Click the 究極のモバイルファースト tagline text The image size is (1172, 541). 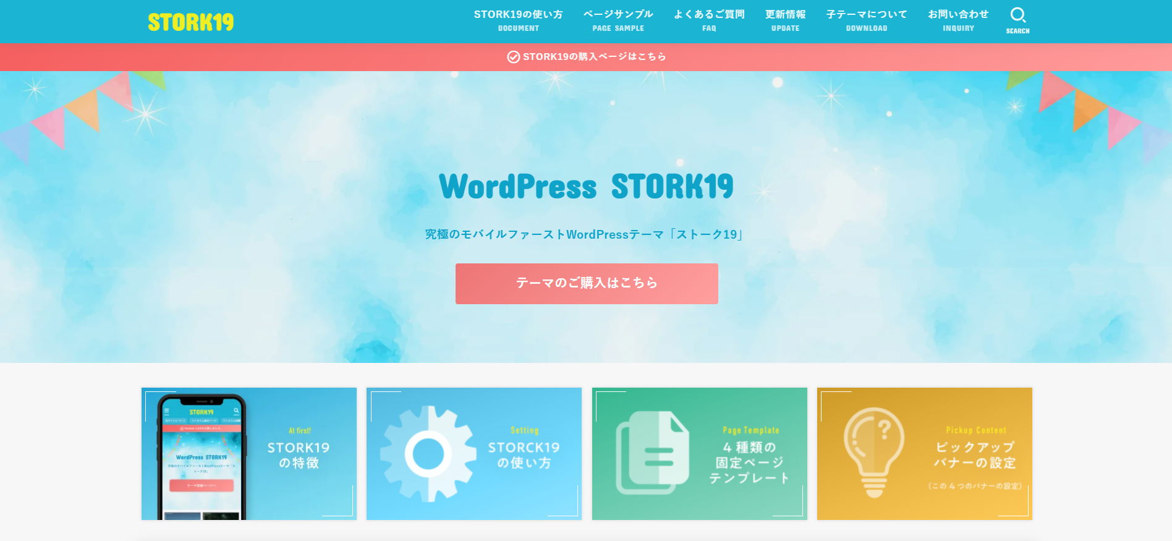pos(584,234)
